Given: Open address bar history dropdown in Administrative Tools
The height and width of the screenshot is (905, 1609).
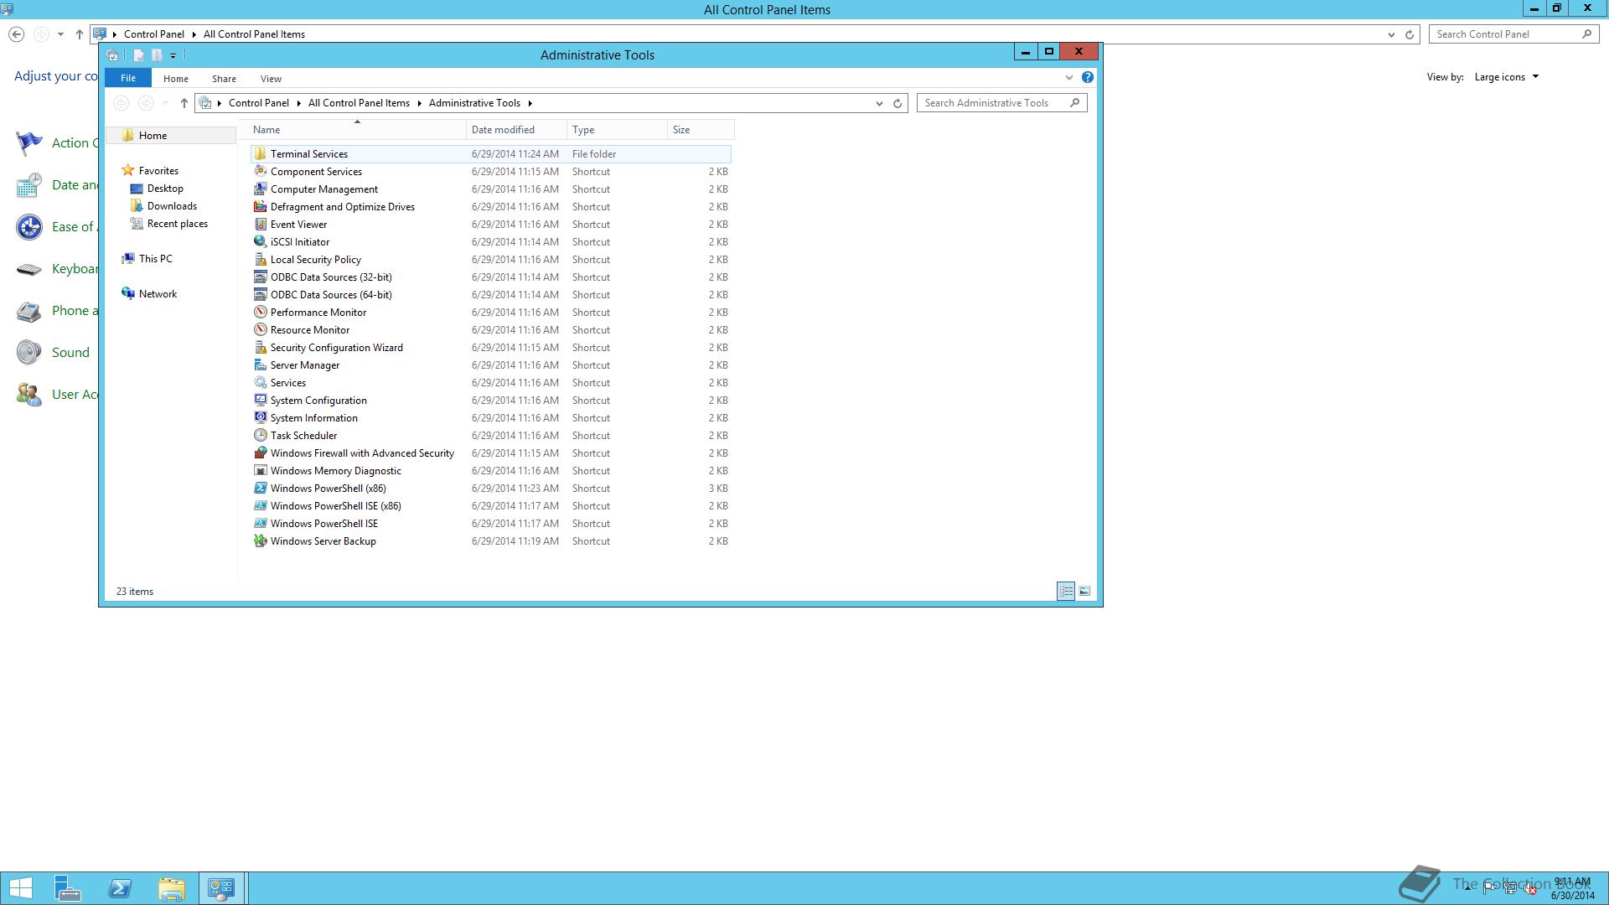Looking at the screenshot, I should click(x=879, y=103).
